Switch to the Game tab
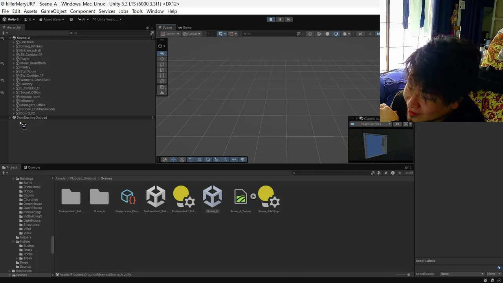503x283 pixels. click(x=184, y=28)
